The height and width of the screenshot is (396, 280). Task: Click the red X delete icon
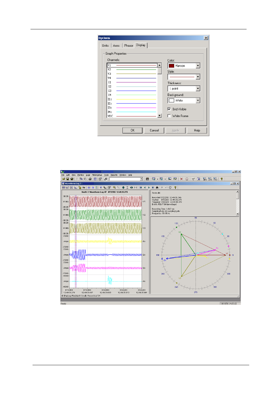click(x=181, y=179)
